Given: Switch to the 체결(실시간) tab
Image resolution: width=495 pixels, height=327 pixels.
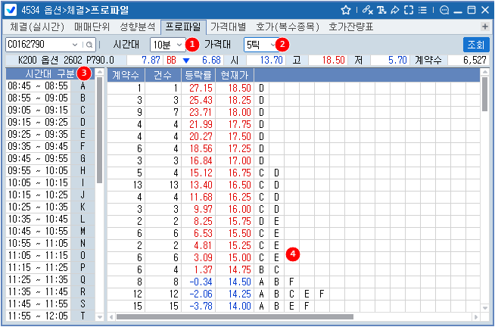Looking at the screenshot, I should click(x=35, y=26).
